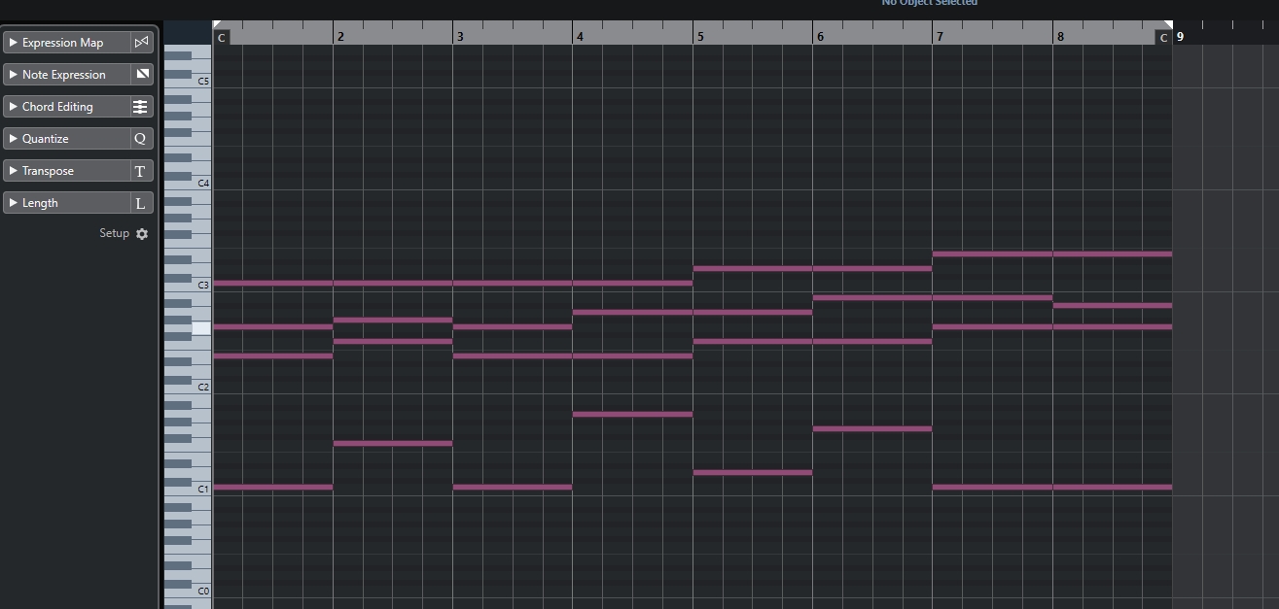Click the Note Expression icon button
This screenshot has height=609, width=1279.
point(142,75)
